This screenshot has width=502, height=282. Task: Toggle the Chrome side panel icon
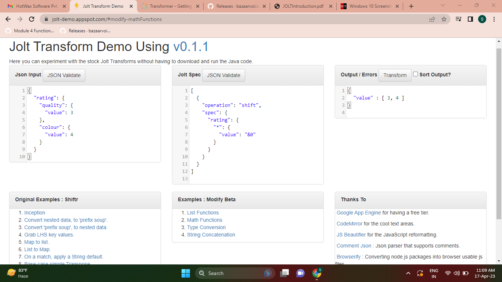pos(470,19)
